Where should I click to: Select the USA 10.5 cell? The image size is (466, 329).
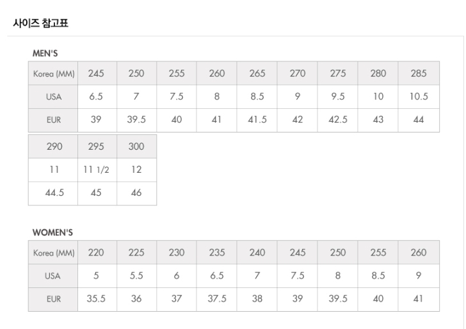tap(419, 97)
